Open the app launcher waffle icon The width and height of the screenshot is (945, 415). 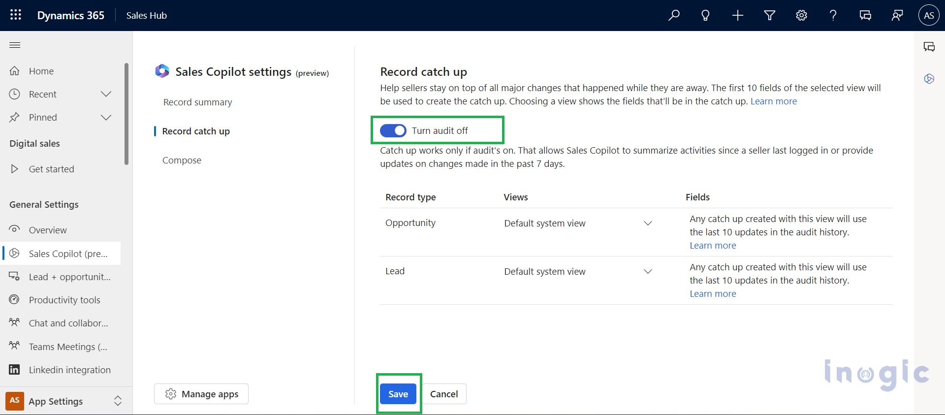point(16,15)
